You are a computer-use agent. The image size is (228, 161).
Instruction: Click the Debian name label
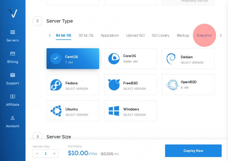(187, 57)
